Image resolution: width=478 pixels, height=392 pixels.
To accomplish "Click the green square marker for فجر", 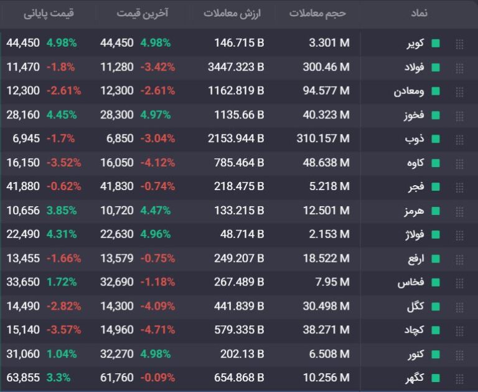I will pos(436,187).
